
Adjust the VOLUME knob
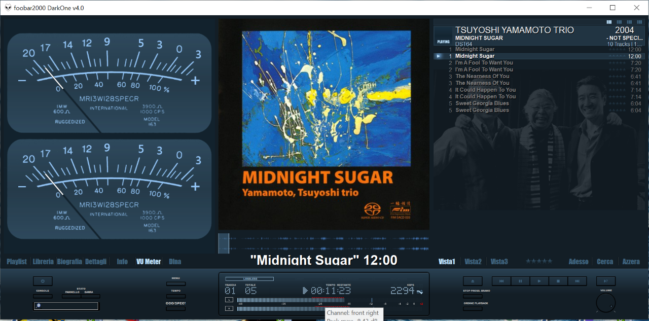point(606,303)
